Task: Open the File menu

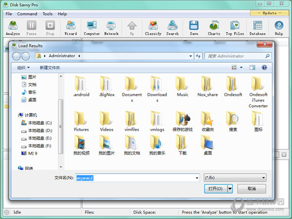Action: [9, 14]
